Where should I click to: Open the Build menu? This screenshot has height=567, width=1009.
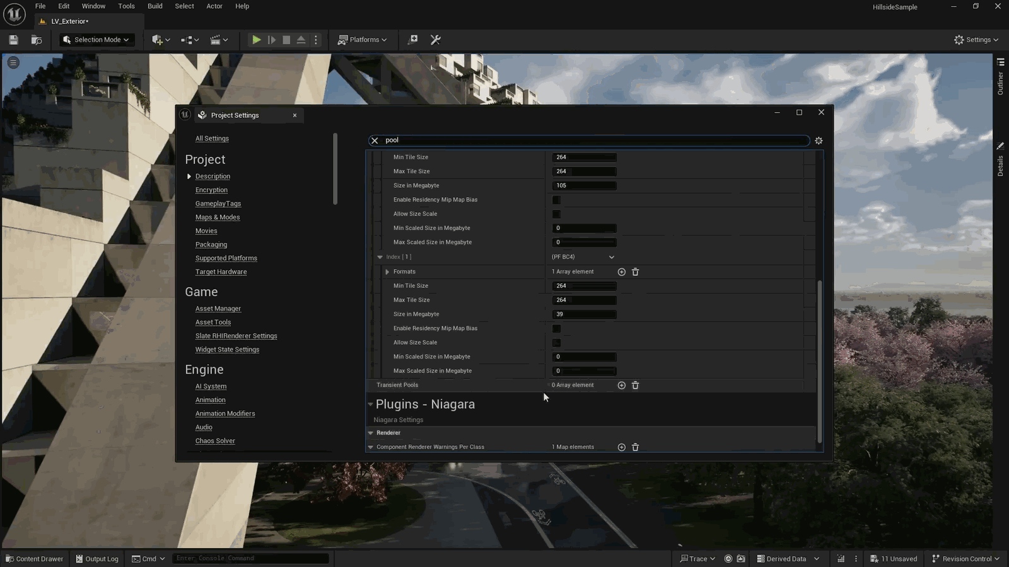pyautogui.click(x=155, y=6)
